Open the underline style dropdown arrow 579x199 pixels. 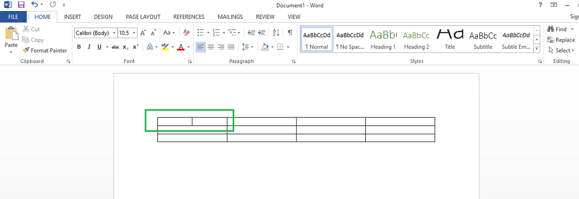pos(107,47)
